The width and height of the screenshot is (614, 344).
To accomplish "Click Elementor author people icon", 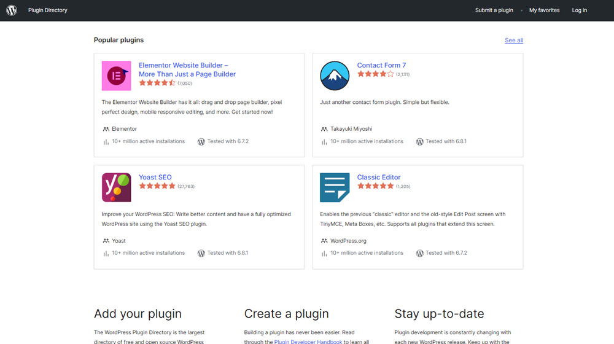I will pos(106,129).
